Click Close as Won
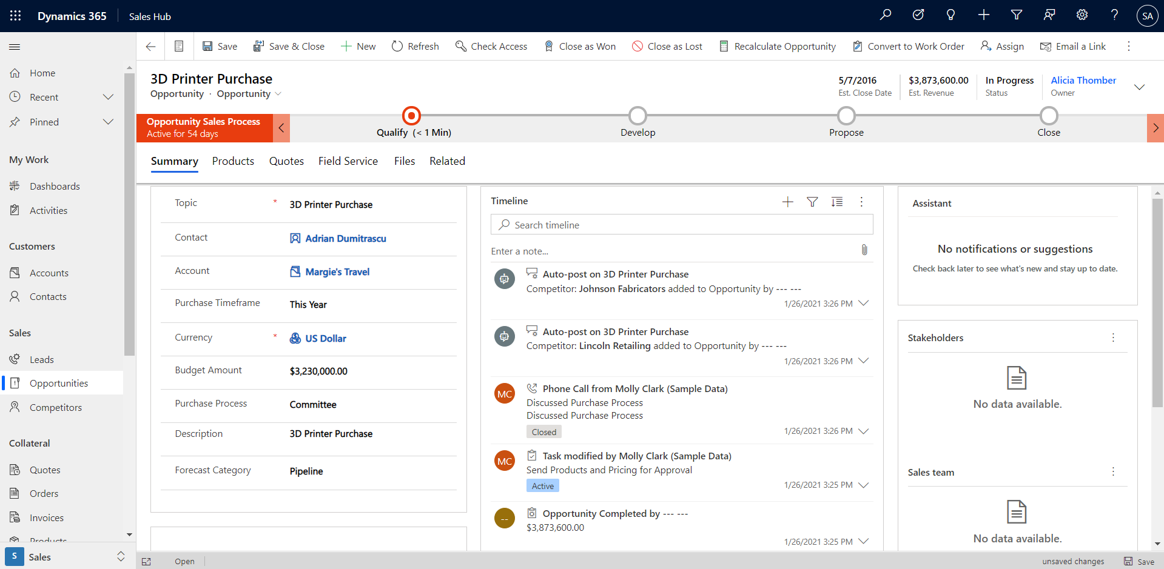 [579, 46]
